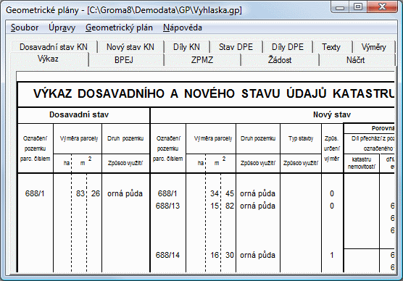The image size is (403, 281).
Task: Click value 0 in the 688/13 row
Action: click(332, 206)
